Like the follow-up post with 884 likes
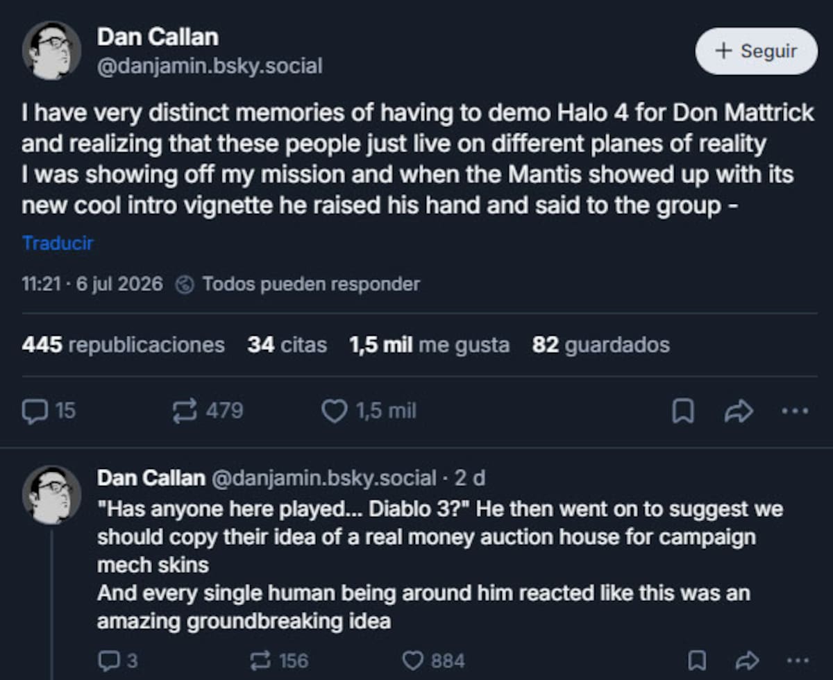Image resolution: width=833 pixels, height=680 pixels. [434, 660]
